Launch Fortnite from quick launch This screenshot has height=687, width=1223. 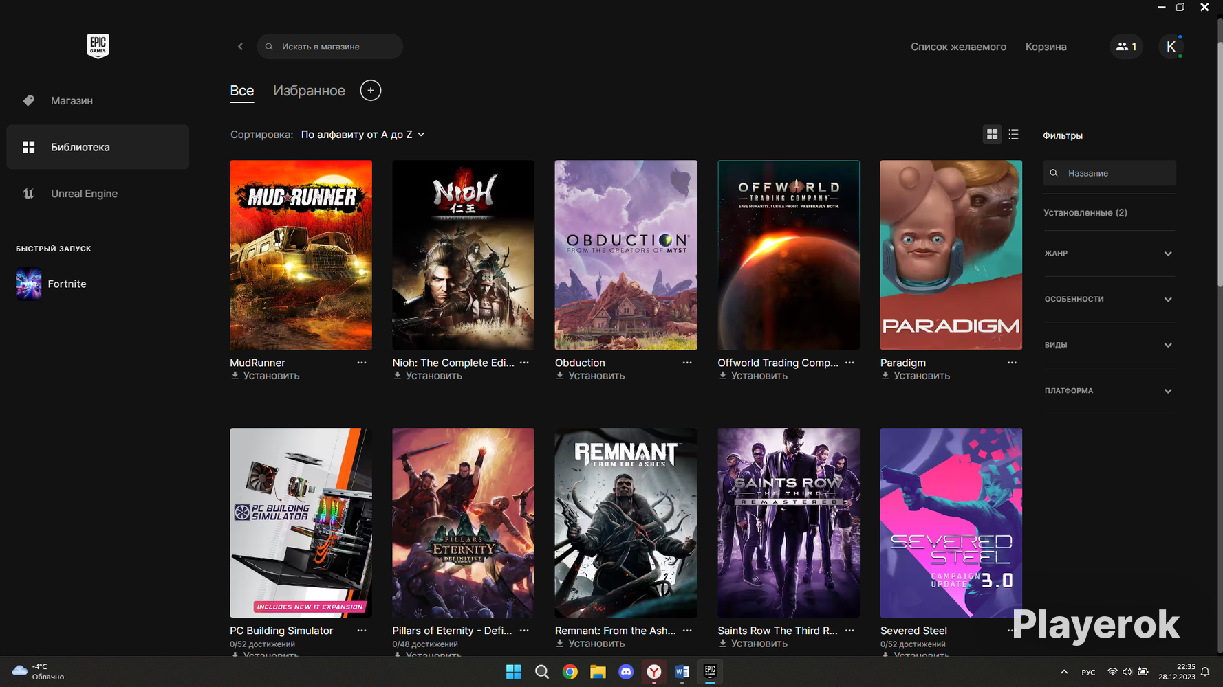(51, 284)
